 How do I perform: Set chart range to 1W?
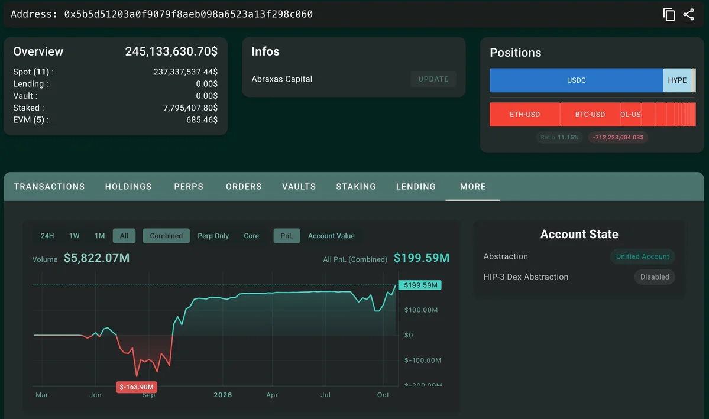click(x=74, y=236)
